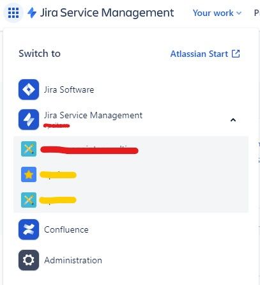Collapse the Jira Service Management project list chevron
Viewport: 260px width, 285px height.
pos(233,120)
